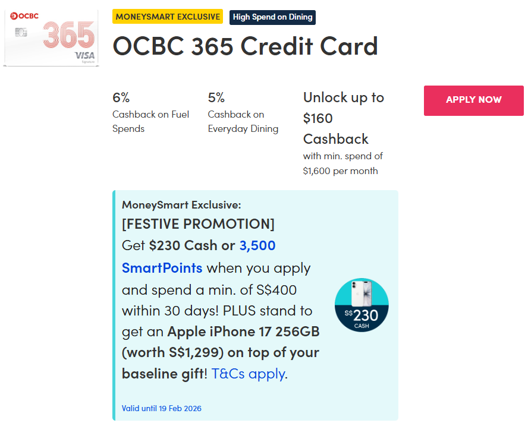Click the iPhone image in the badge
528x426 pixels.
point(362,295)
